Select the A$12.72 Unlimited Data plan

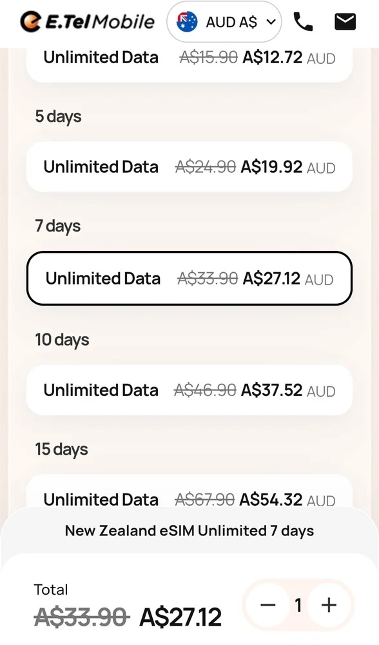(x=189, y=62)
